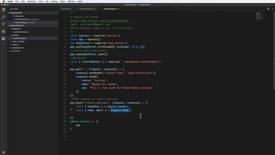Open the Code application menu
The image size is (275, 155).
coord(10,1)
